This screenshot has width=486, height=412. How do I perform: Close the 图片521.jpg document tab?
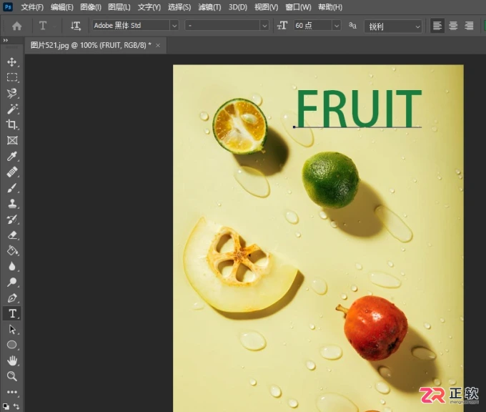click(158, 46)
